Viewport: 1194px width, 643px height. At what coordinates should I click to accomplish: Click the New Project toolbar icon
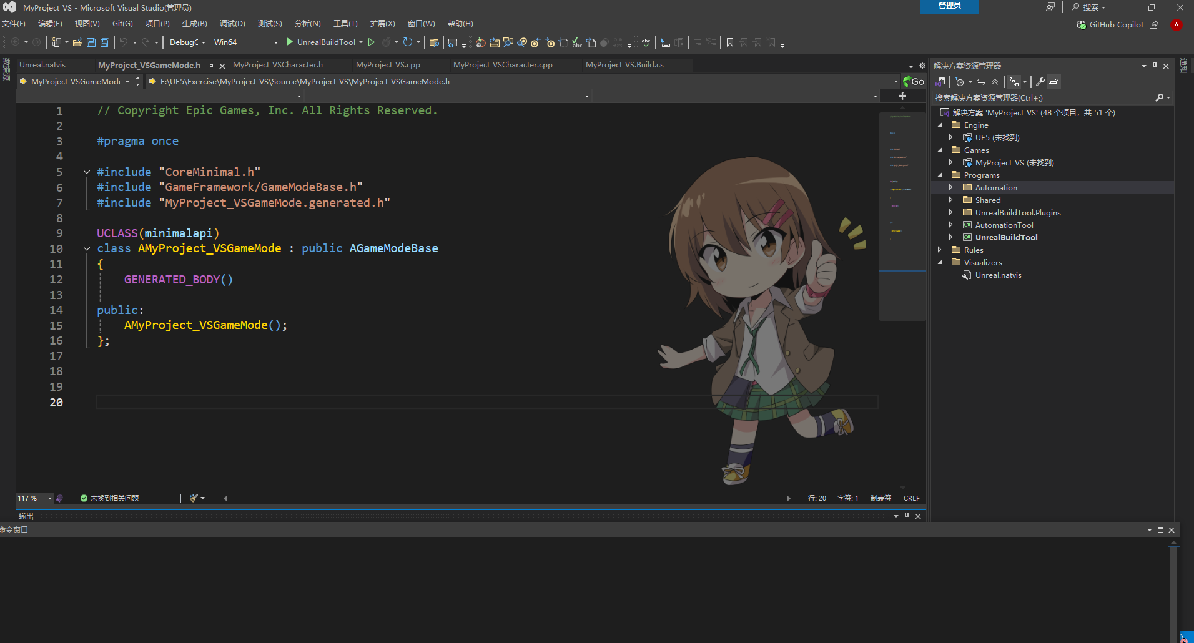click(x=56, y=42)
